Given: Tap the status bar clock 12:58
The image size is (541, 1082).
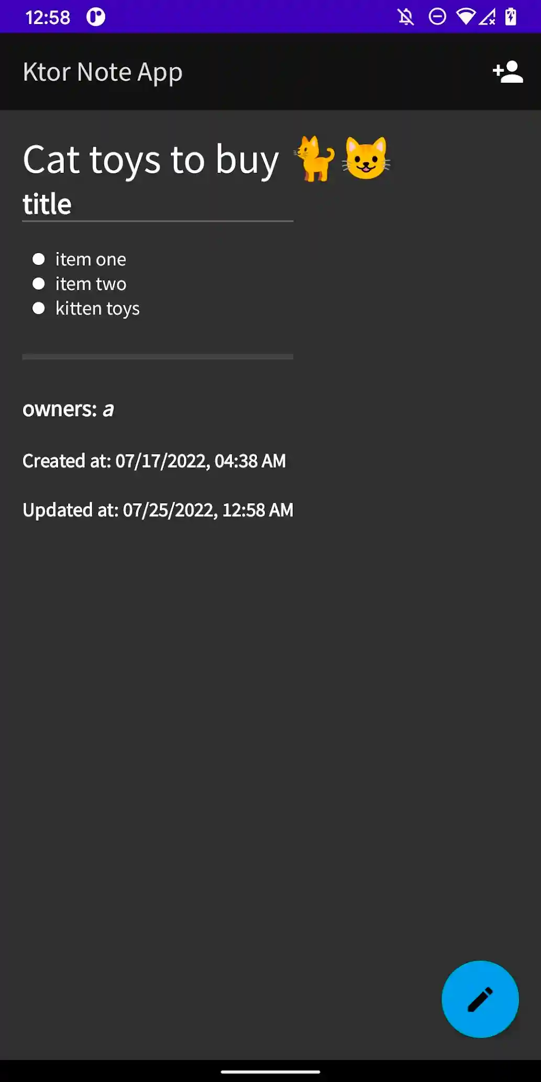Looking at the screenshot, I should pos(48,17).
